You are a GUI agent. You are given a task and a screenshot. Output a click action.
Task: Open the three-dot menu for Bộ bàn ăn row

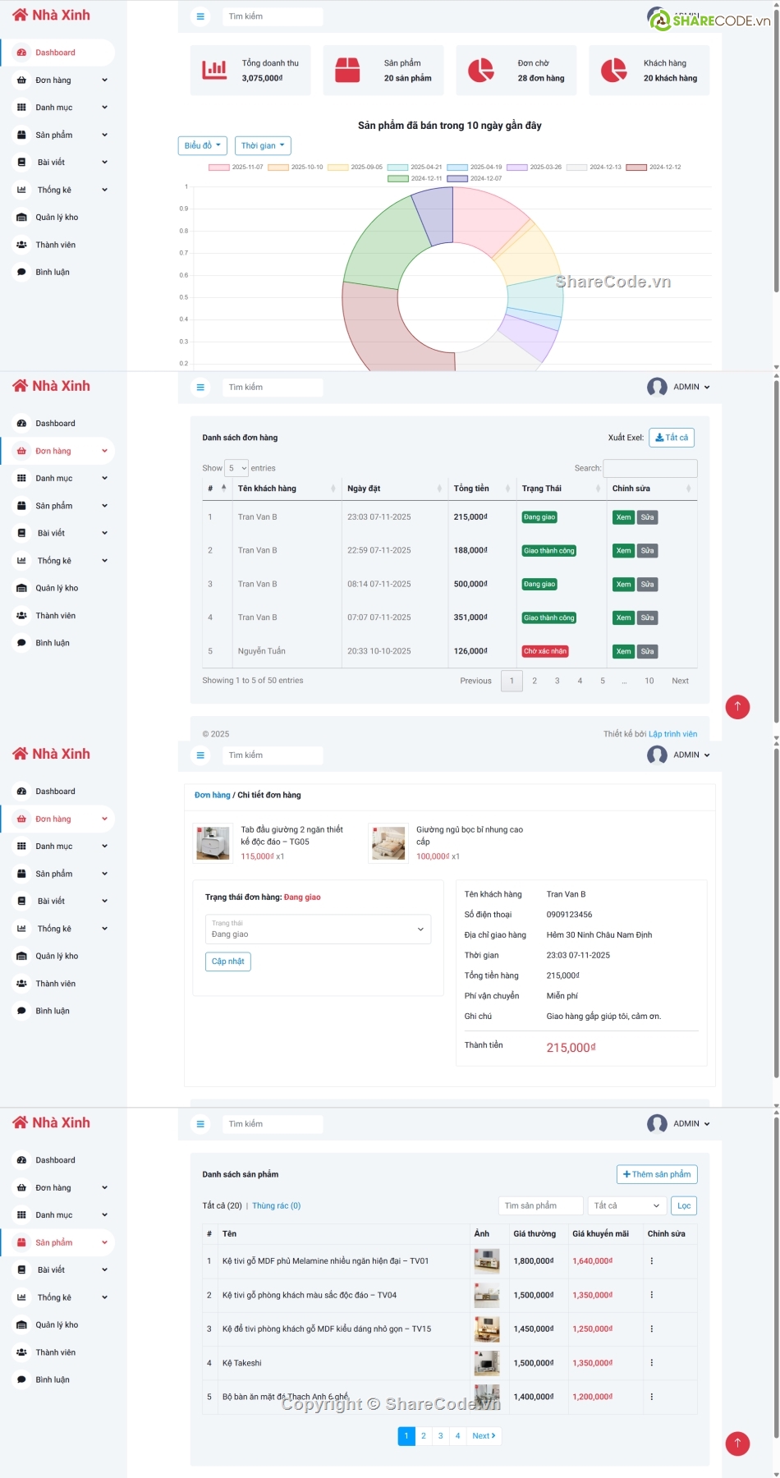(x=652, y=1397)
